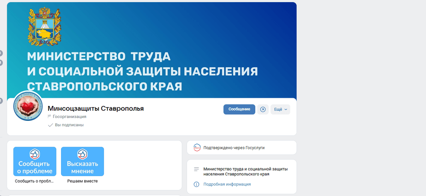Click Подтверждено через Госуслуги text
Viewport: 426px width, 196px height.
click(x=234, y=148)
